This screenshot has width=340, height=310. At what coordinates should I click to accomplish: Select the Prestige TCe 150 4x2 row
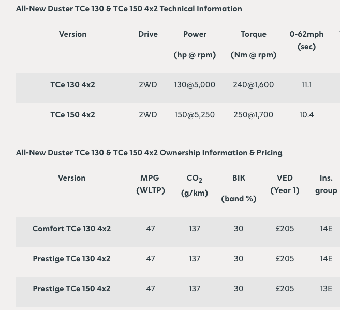[x=178, y=289]
